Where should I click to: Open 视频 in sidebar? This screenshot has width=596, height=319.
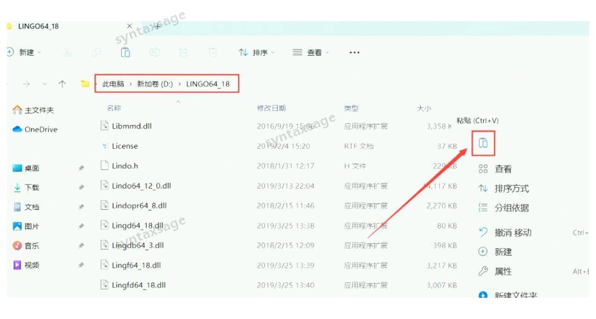[x=26, y=265]
